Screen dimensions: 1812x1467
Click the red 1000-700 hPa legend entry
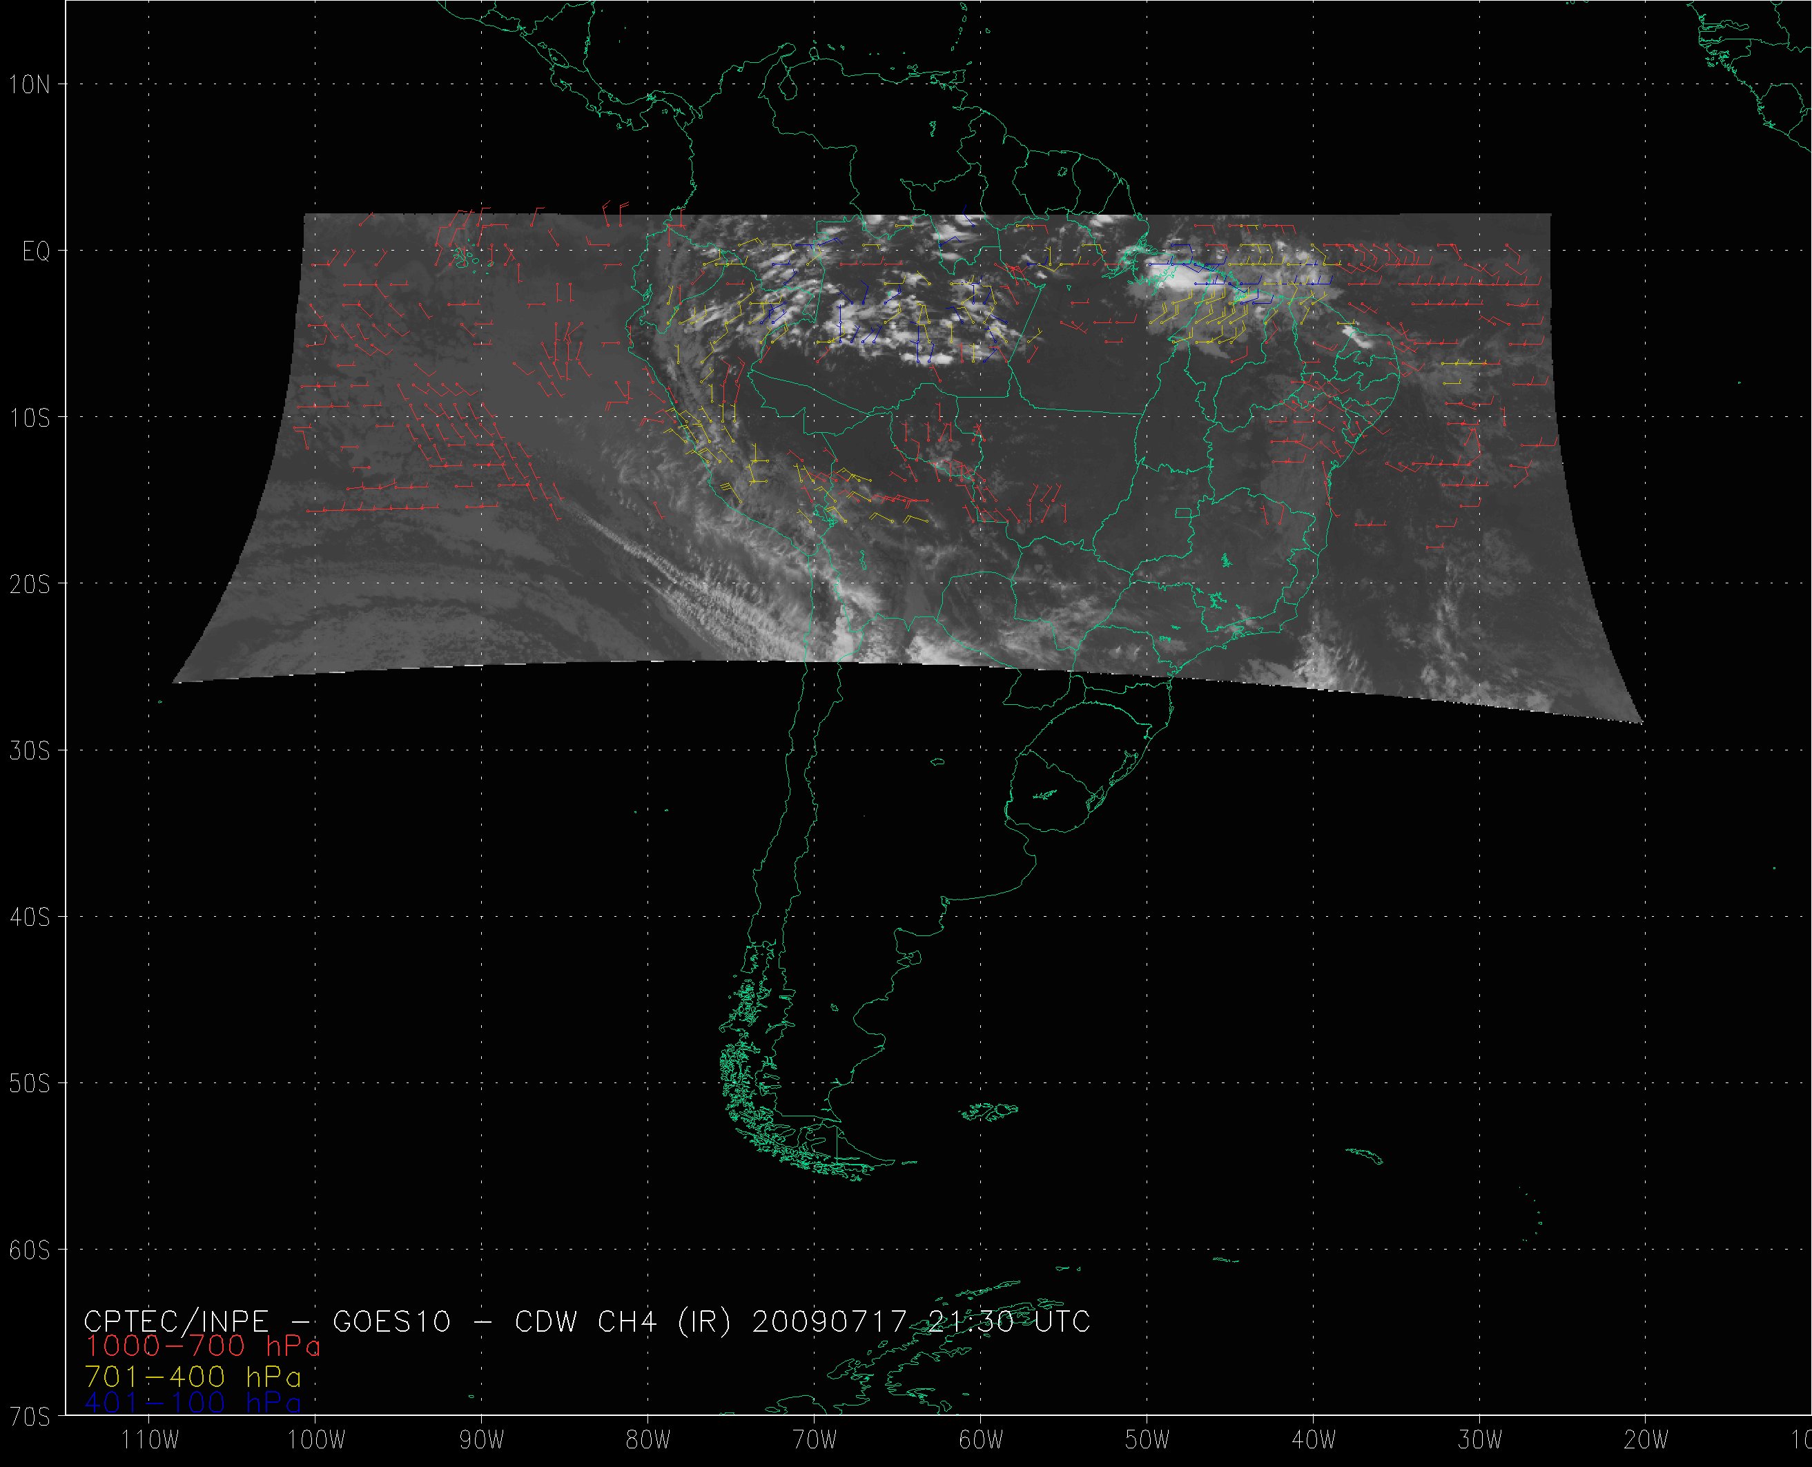point(203,1346)
